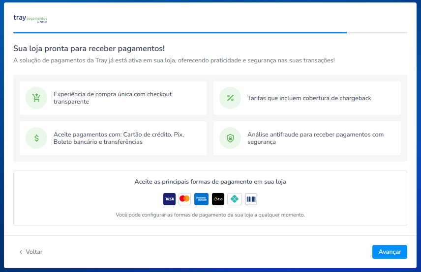This screenshot has width=421, height=272.
Task: Select the Visa card icon
Action: 169,199
